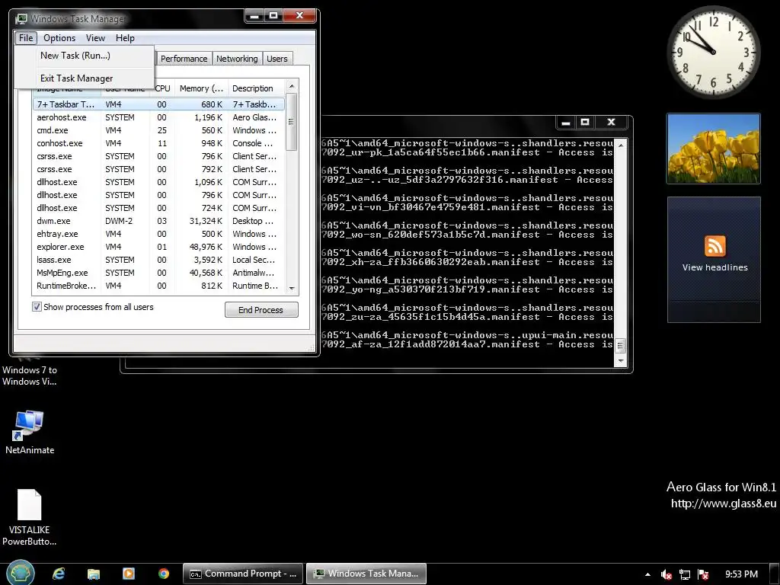Choose New Task (Run...) menu entry

85,55
